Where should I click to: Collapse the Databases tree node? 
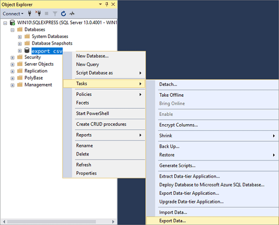point(13,30)
